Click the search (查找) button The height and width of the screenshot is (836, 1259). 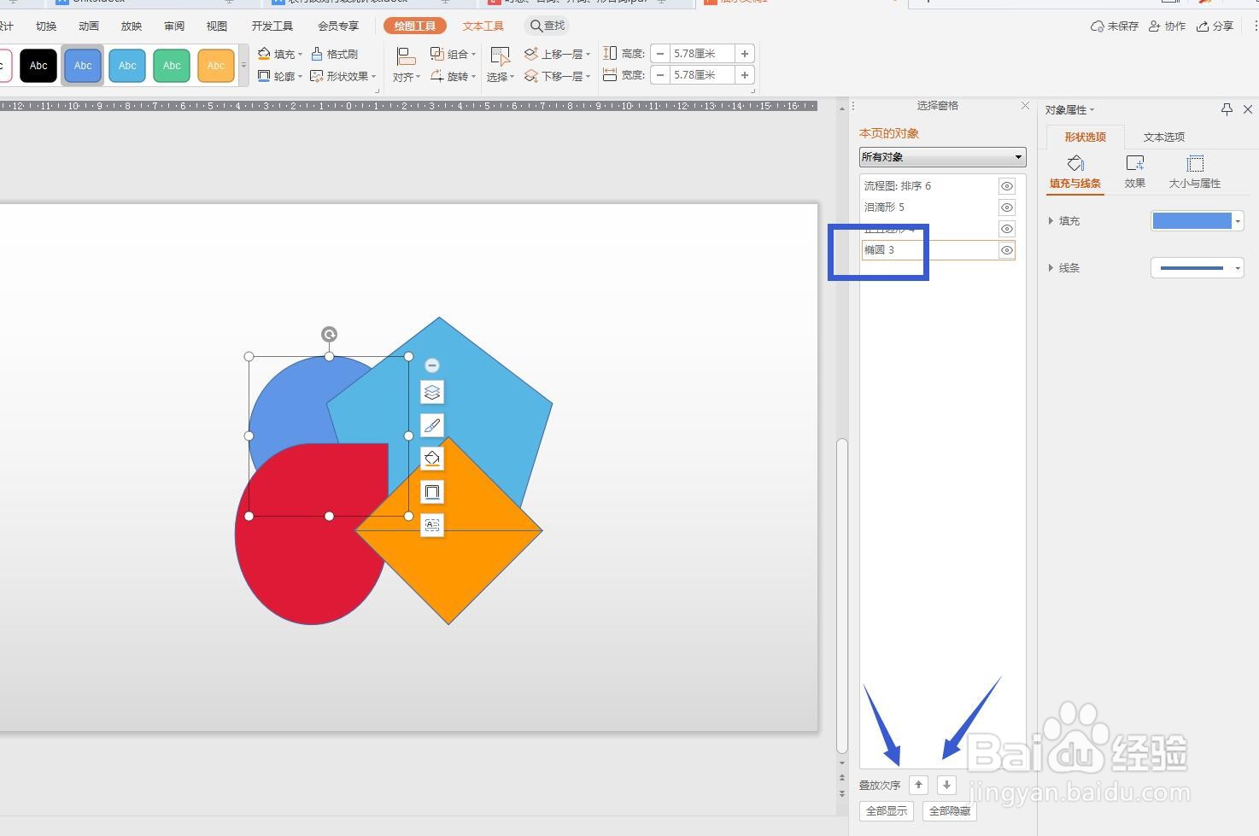(548, 26)
